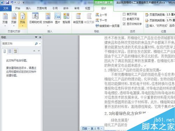175x131 pixels.
Task: Save the document via quick access toolbar
Action: coord(7,2)
